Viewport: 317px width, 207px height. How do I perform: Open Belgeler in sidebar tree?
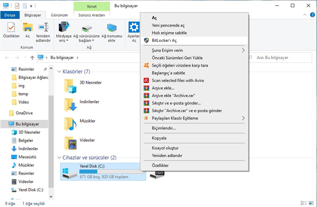pyautogui.click(x=23, y=141)
